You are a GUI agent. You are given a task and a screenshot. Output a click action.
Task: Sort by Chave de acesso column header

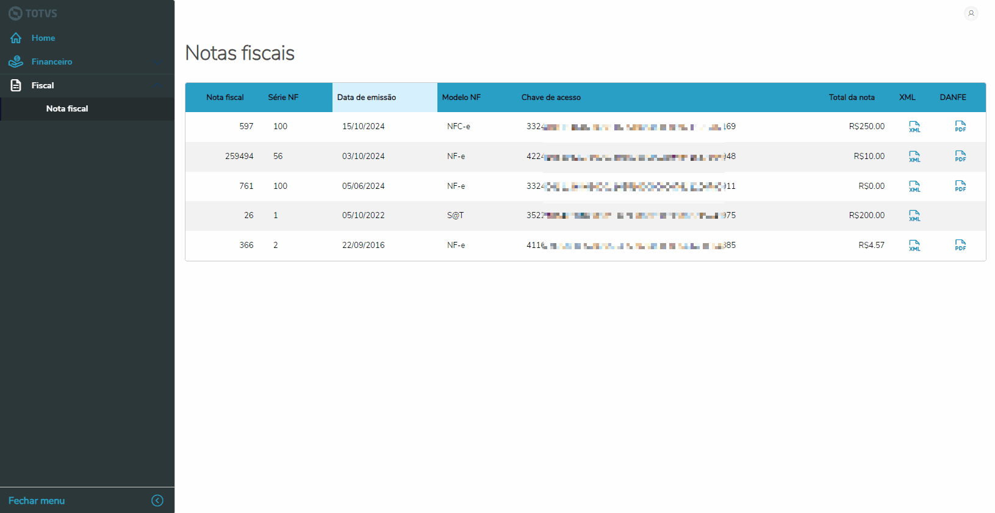[551, 97]
